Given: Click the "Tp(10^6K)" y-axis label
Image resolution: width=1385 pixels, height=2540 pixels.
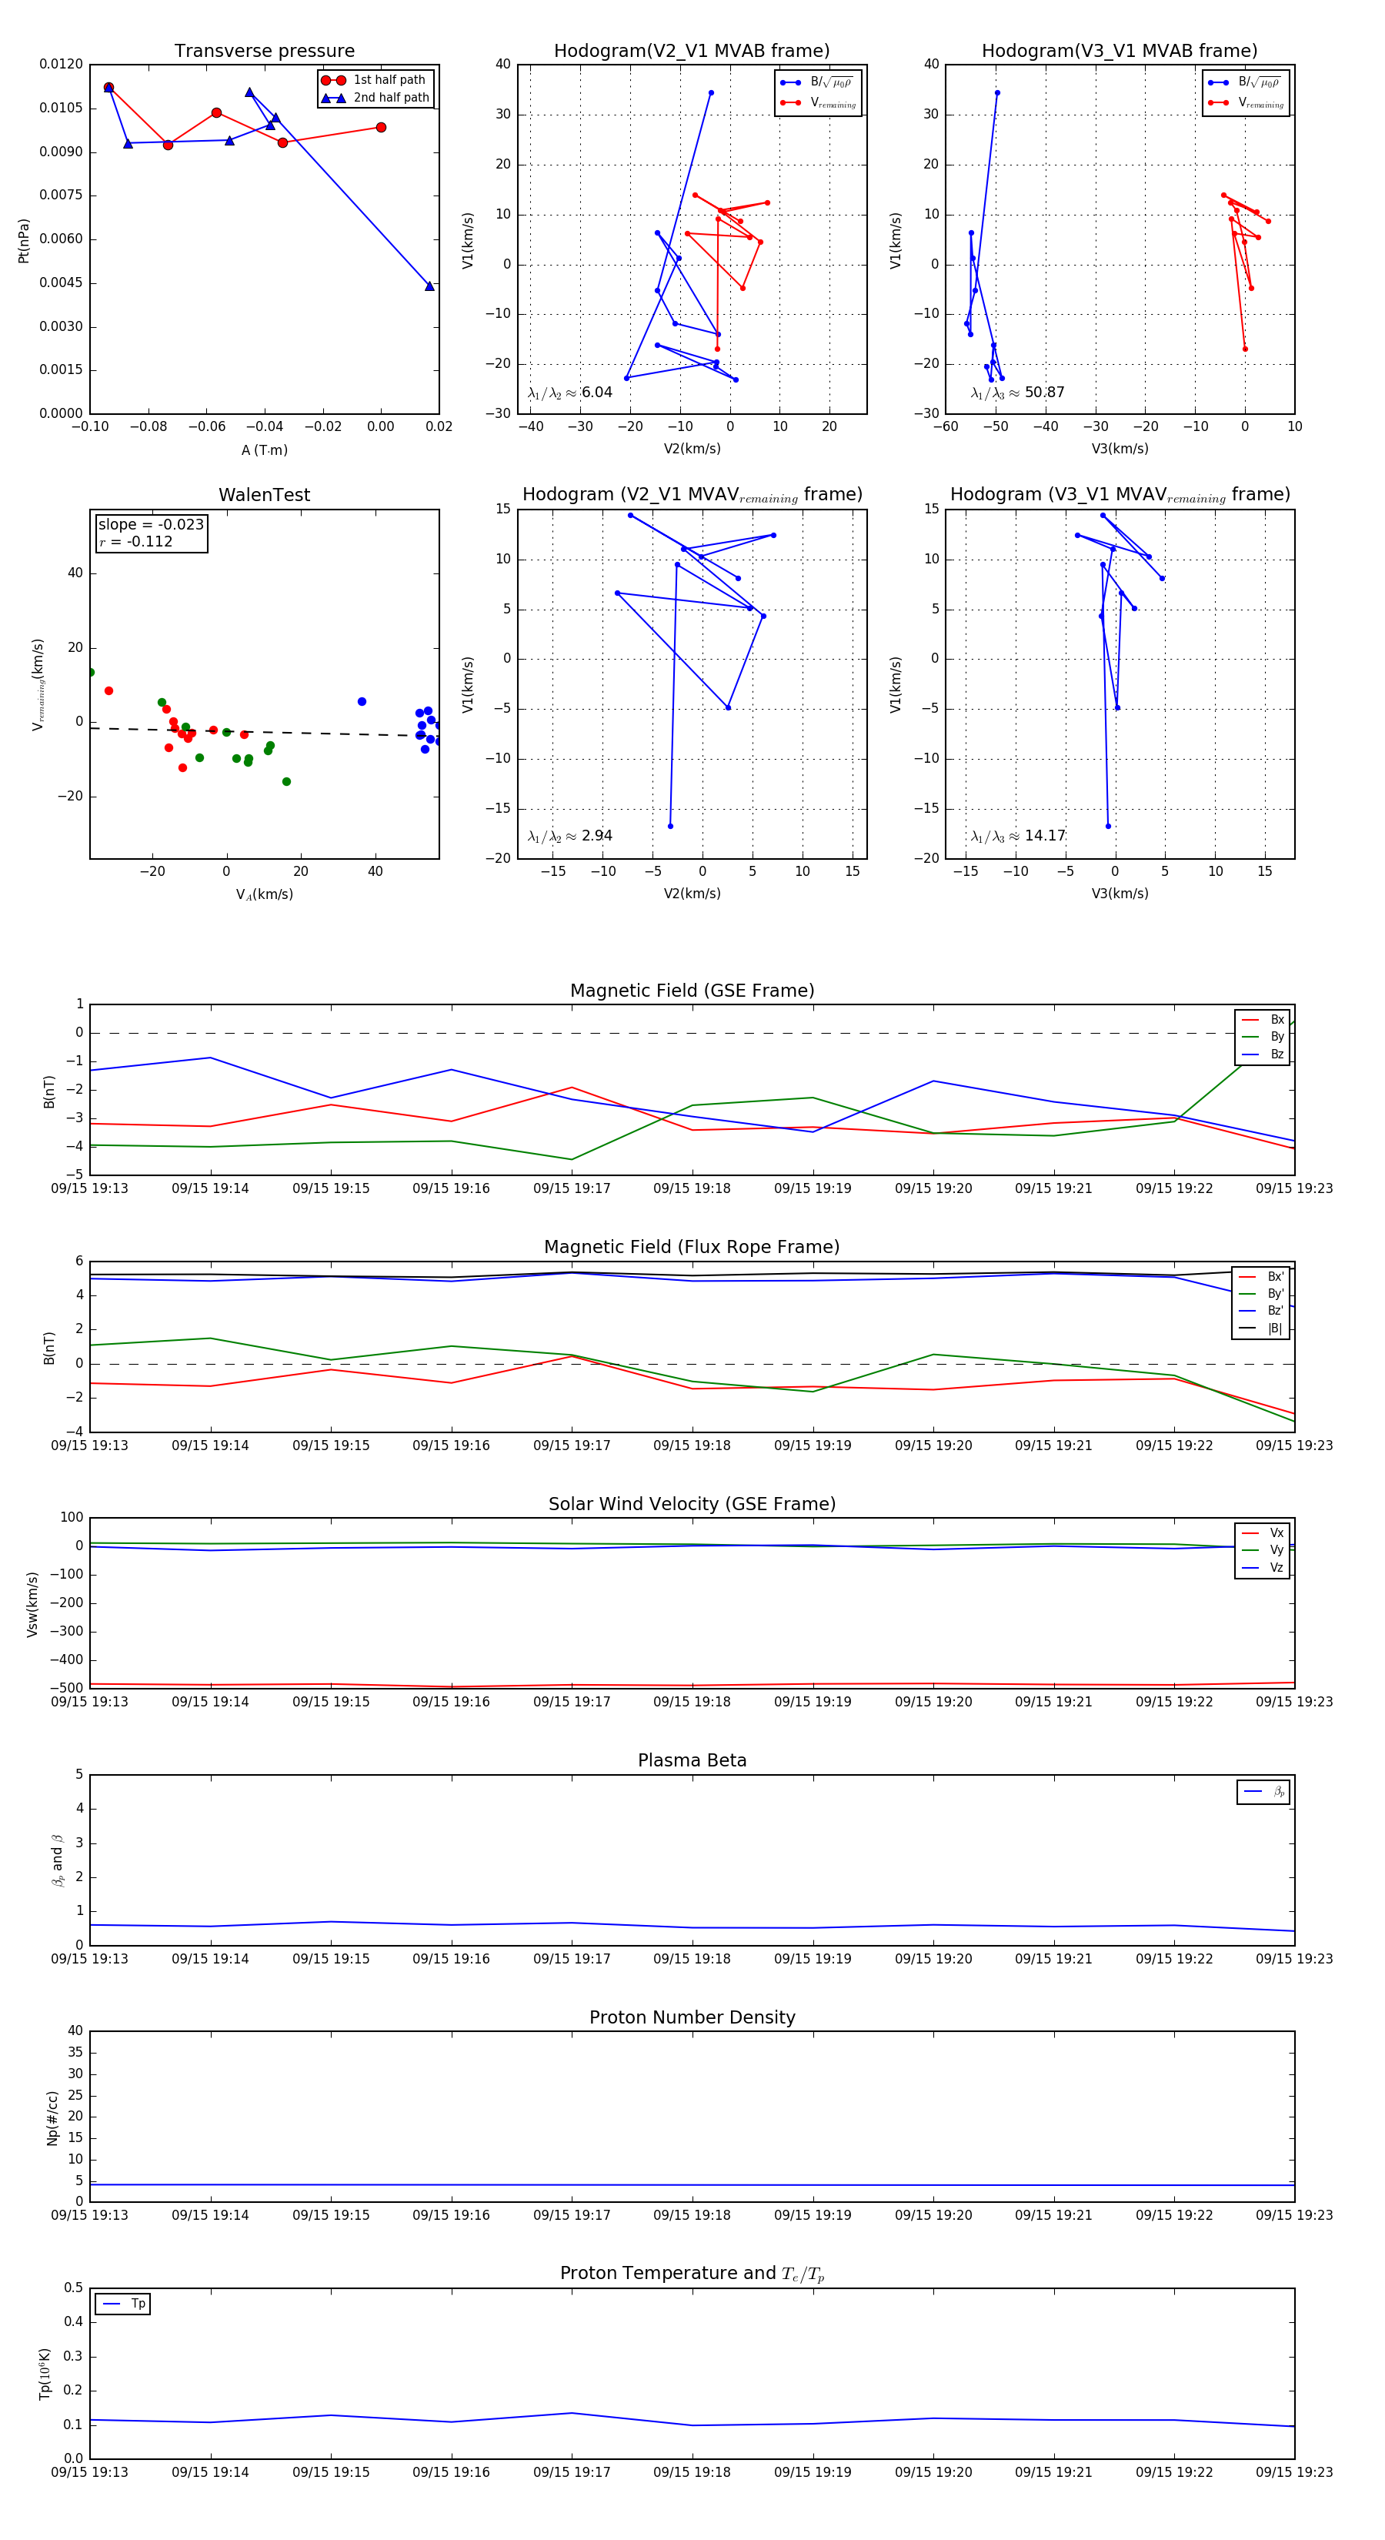Looking at the screenshot, I should (x=45, y=2374).
